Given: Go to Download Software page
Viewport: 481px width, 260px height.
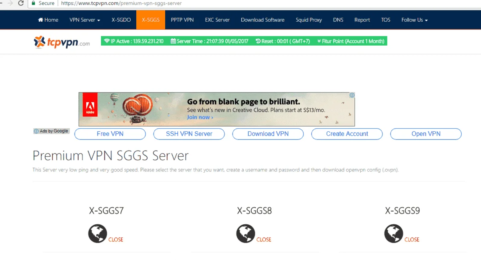Looking at the screenshot, I should coord(263,20).
